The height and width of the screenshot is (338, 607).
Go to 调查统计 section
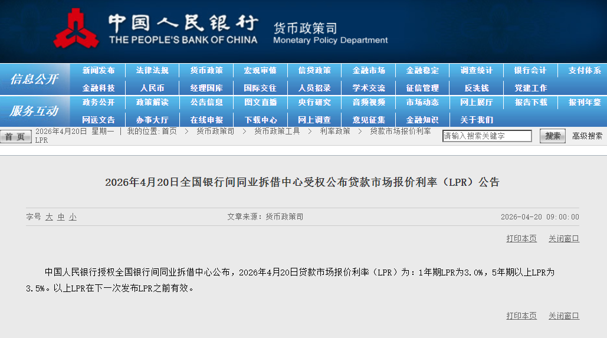(x=477, y=70)
